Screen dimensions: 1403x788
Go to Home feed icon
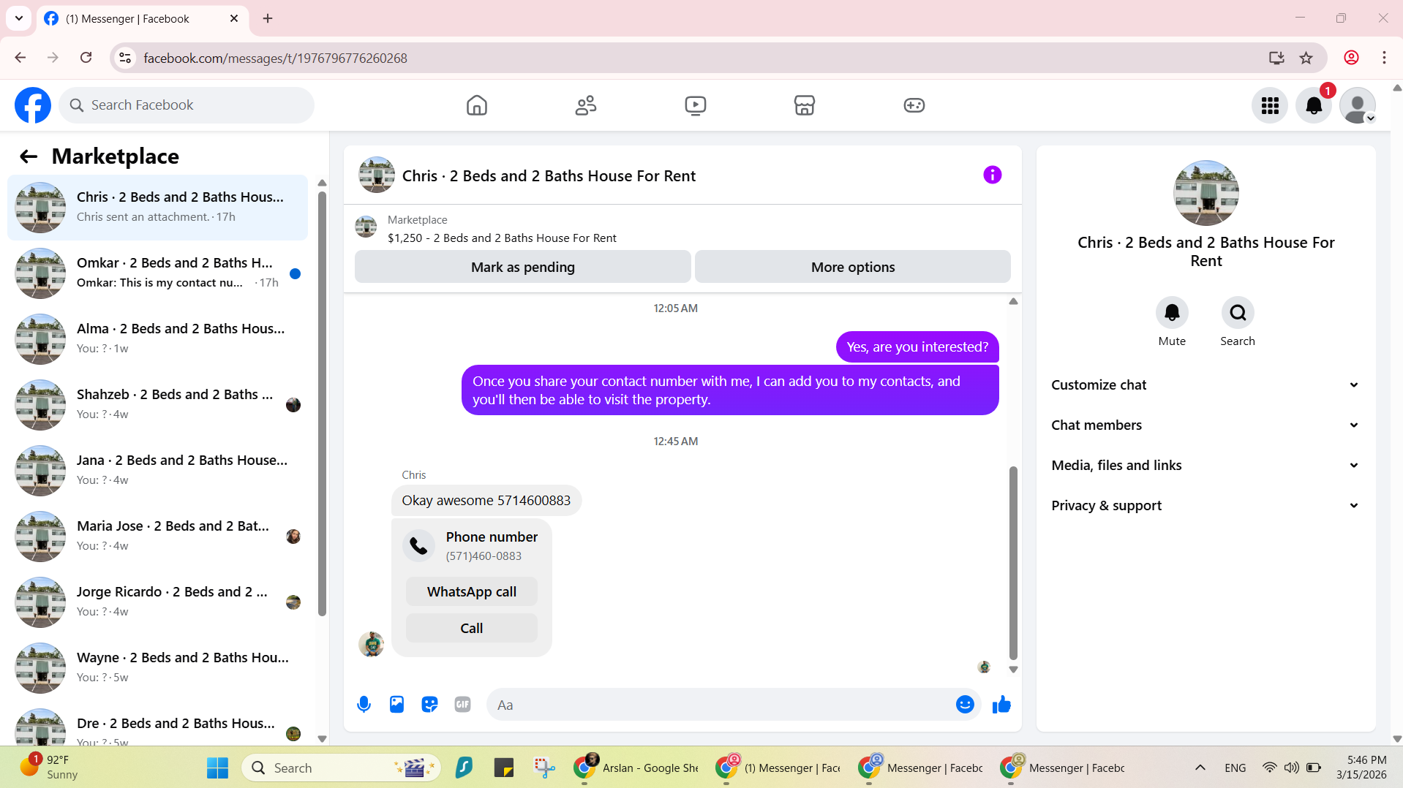coord(477,105)
